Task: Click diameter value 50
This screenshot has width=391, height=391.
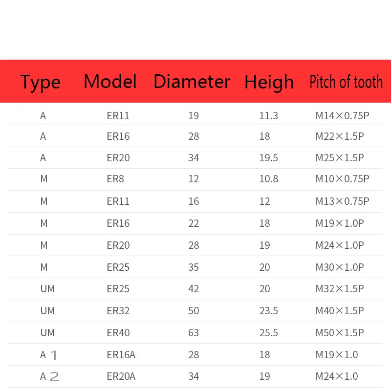Action: tap(194, 311)
